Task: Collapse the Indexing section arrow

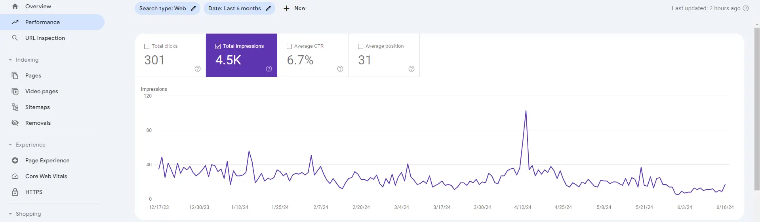Action: point(10,60)
